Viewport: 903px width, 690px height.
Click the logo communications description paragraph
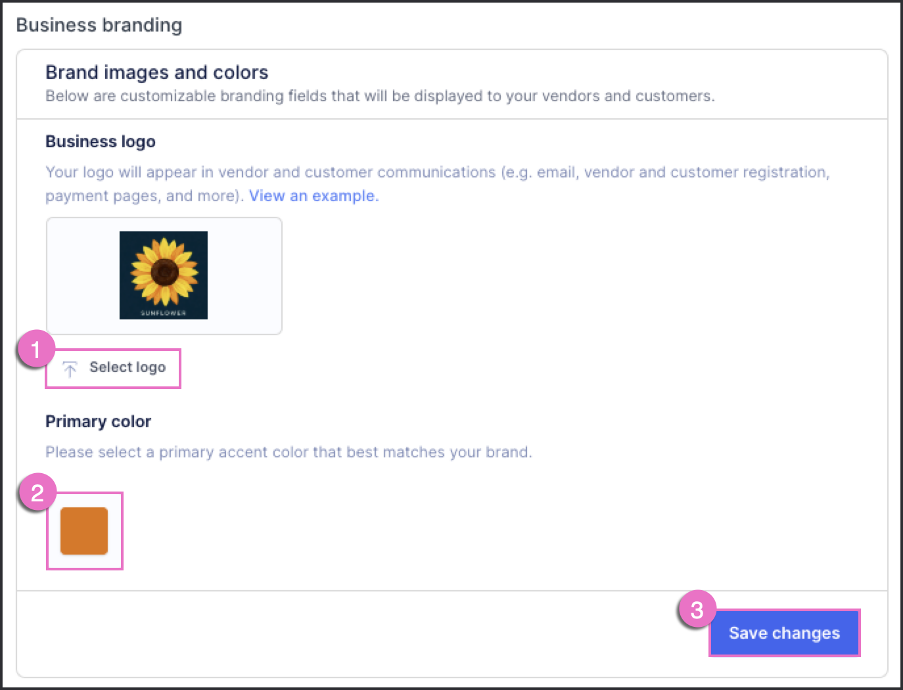tap(438, 184)
